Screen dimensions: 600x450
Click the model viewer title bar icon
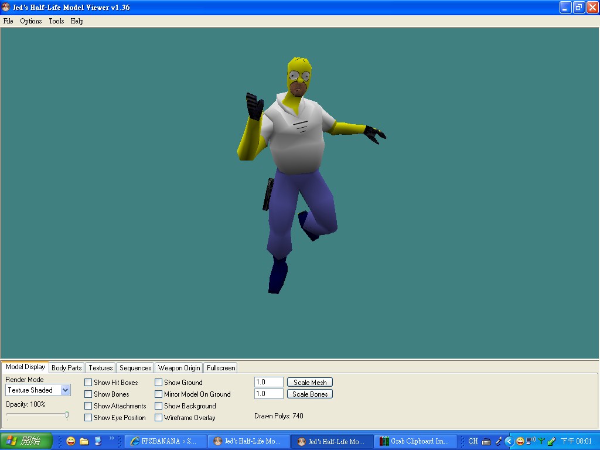point(6,7)
